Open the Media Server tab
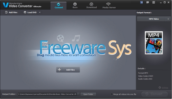Screen dimensions: 172x99 point(109,6)
